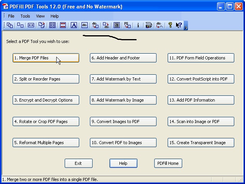
Task: Choose '10. Convert PDF to Images' button
Action: tap(123, 143)
